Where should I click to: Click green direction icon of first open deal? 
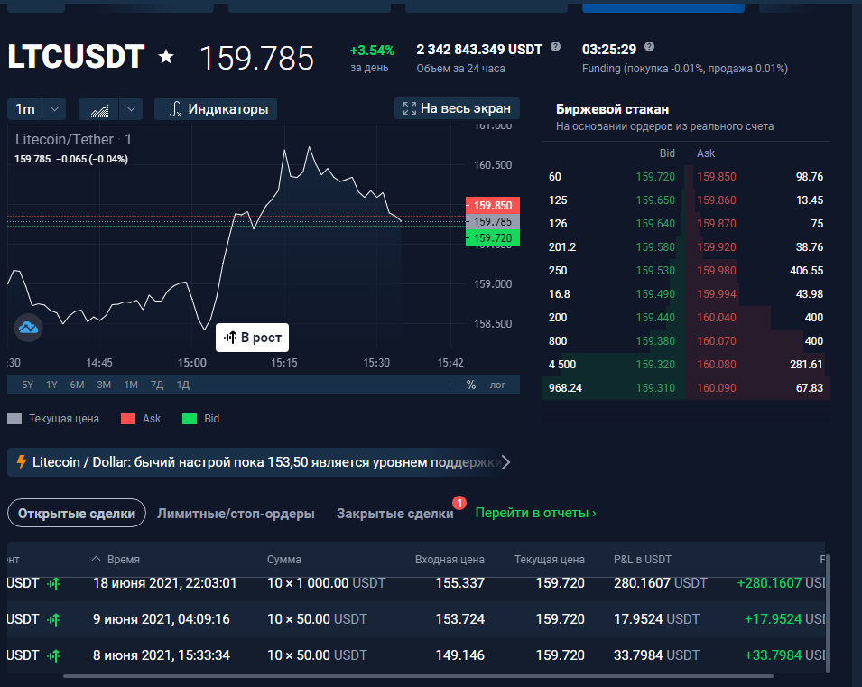[x=54, y=583]
